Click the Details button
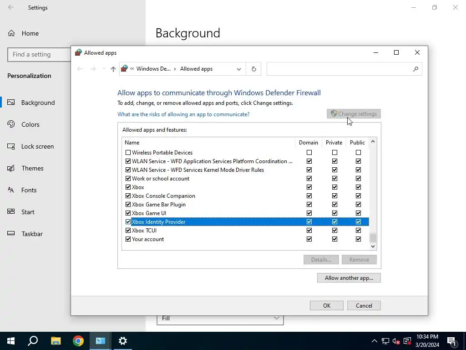This screenshot has width=466, height=350. click(321, 259)
